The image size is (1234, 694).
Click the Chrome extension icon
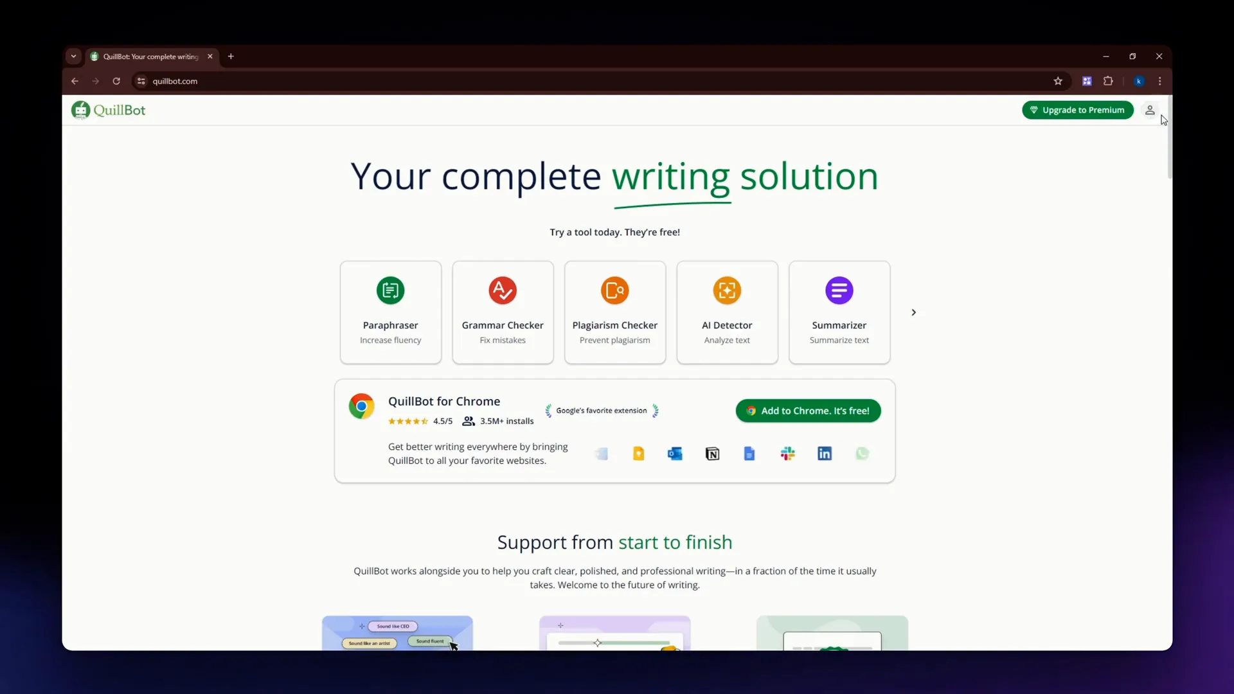(x=1108, y=80)
